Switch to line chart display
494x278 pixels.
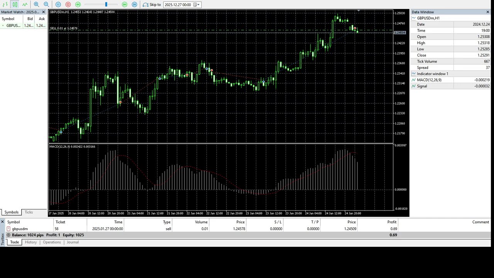tap(25, 5)
